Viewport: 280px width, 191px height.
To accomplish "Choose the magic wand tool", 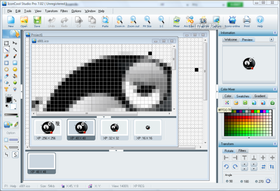I will (x=15, y=50).
